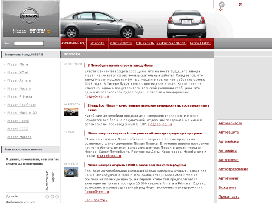Open headline about 2008 plant near Санкт-Петербург

[137, 165]
